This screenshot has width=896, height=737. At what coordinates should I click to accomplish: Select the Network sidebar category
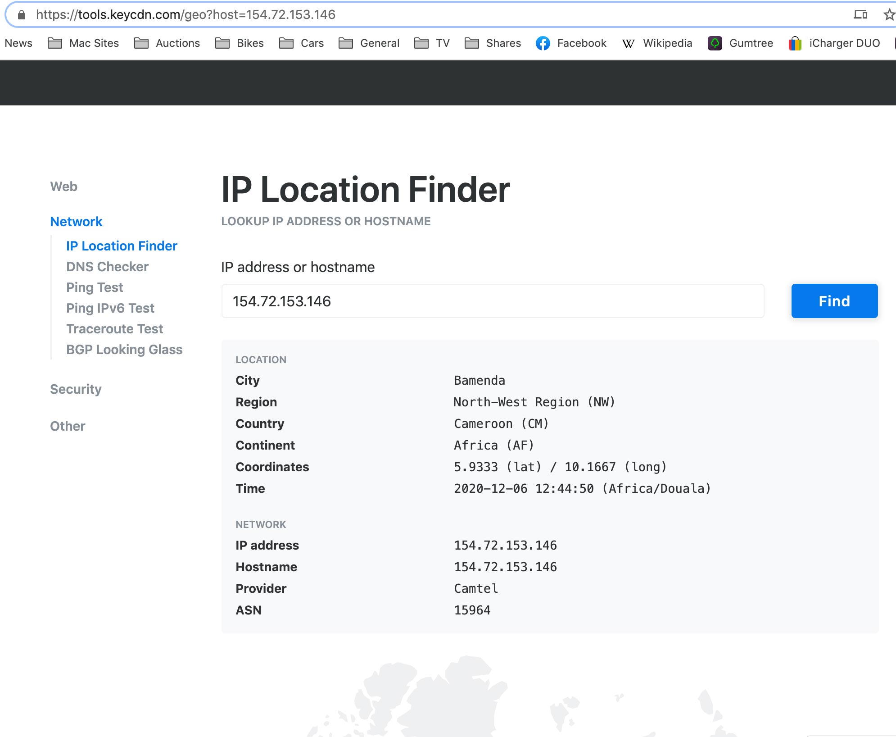tap(76, 222)
